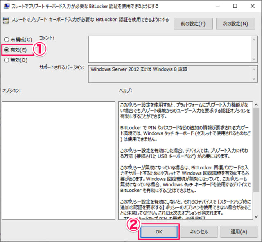Screen dimensions: 262x242
Task: Click the 次の設定(N) button
Action: click(235, 24)
